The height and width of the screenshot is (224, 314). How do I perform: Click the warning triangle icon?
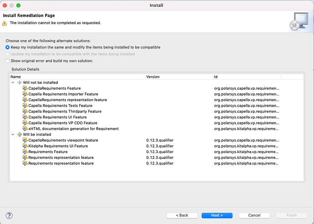click(5, 23)
